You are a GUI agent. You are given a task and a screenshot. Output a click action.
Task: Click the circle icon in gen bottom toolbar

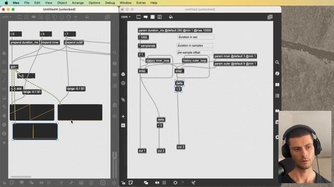pos(175,183)
